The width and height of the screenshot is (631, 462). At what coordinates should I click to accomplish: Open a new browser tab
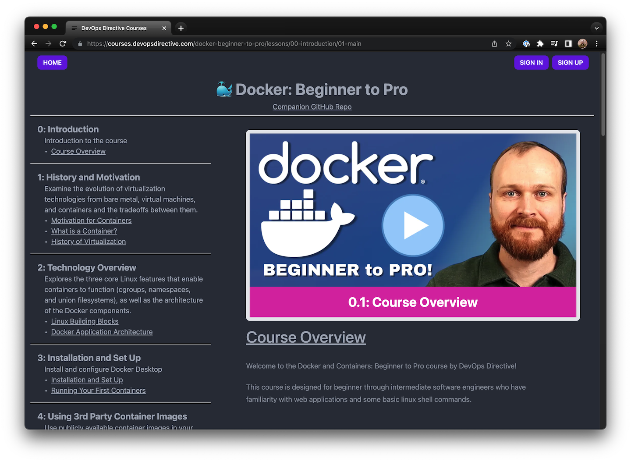[181, 28]
